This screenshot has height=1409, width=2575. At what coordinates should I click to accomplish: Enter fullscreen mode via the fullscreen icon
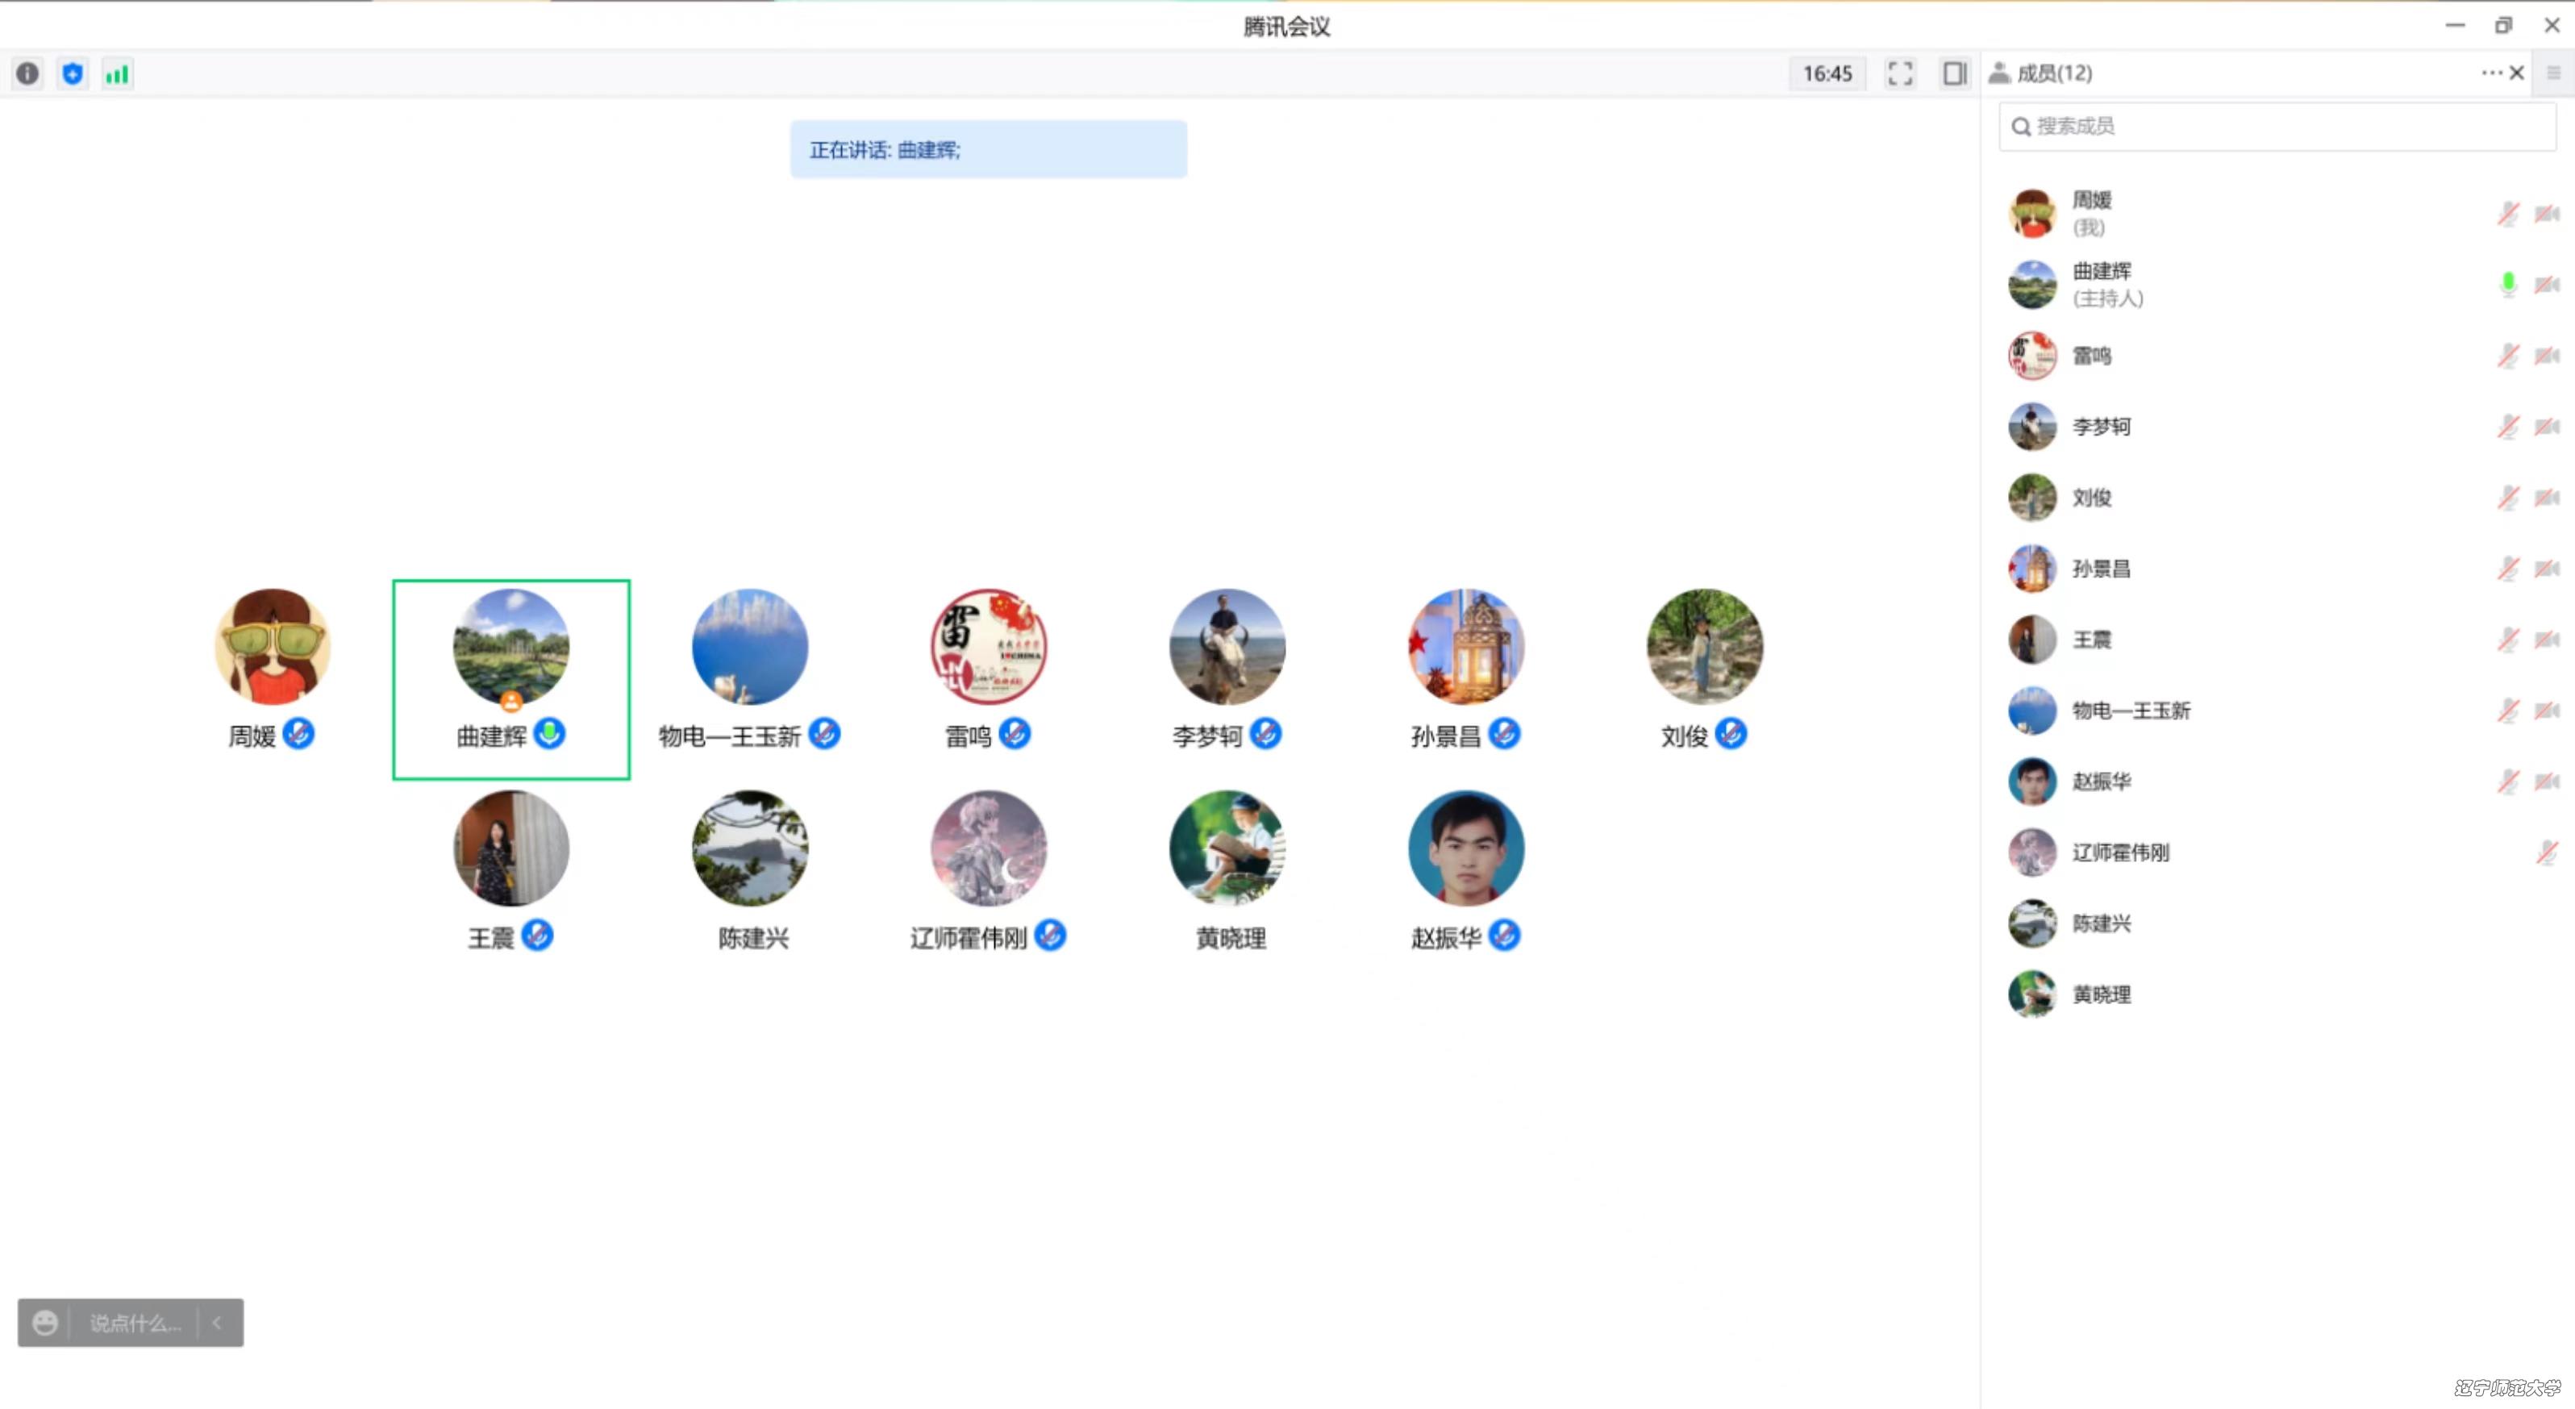pyautogui.click(x=1899, y=73)
